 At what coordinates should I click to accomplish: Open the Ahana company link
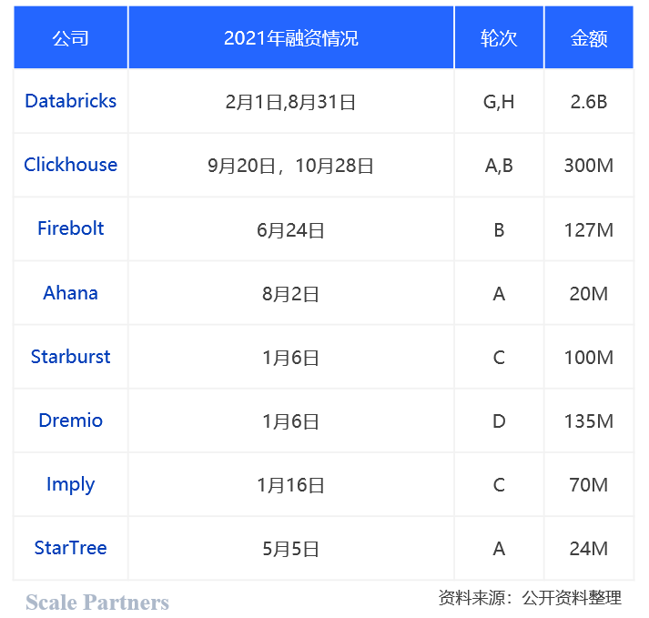(x=71, y=293)
